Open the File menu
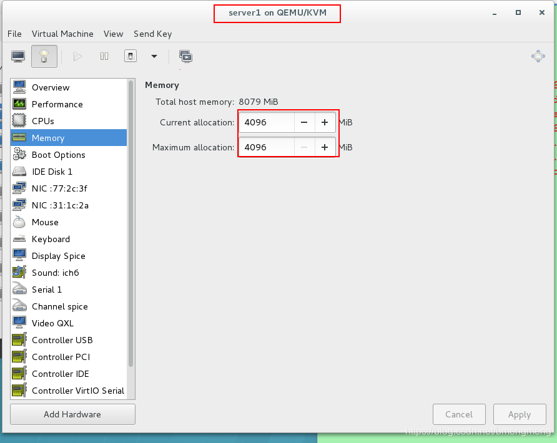This screenshot has width=557, height=443. 14,34
